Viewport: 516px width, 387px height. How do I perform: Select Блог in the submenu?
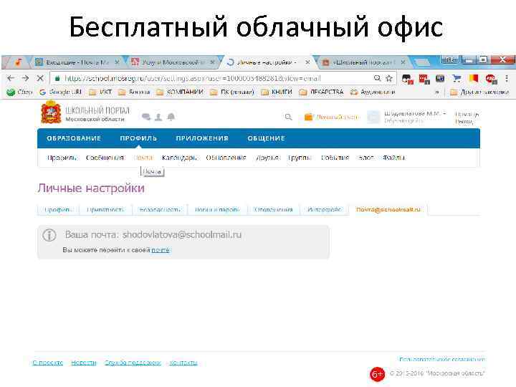(x=366, y=158)
